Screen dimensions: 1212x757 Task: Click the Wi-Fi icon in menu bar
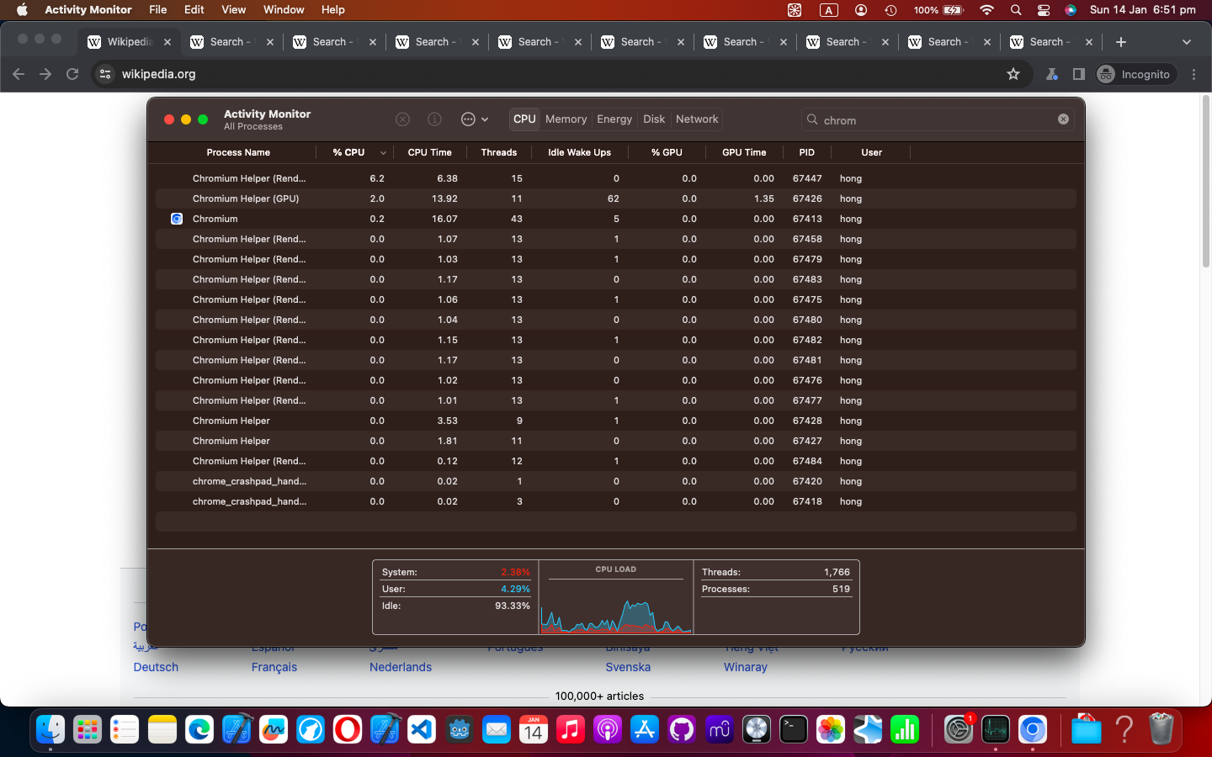point(986,10)
